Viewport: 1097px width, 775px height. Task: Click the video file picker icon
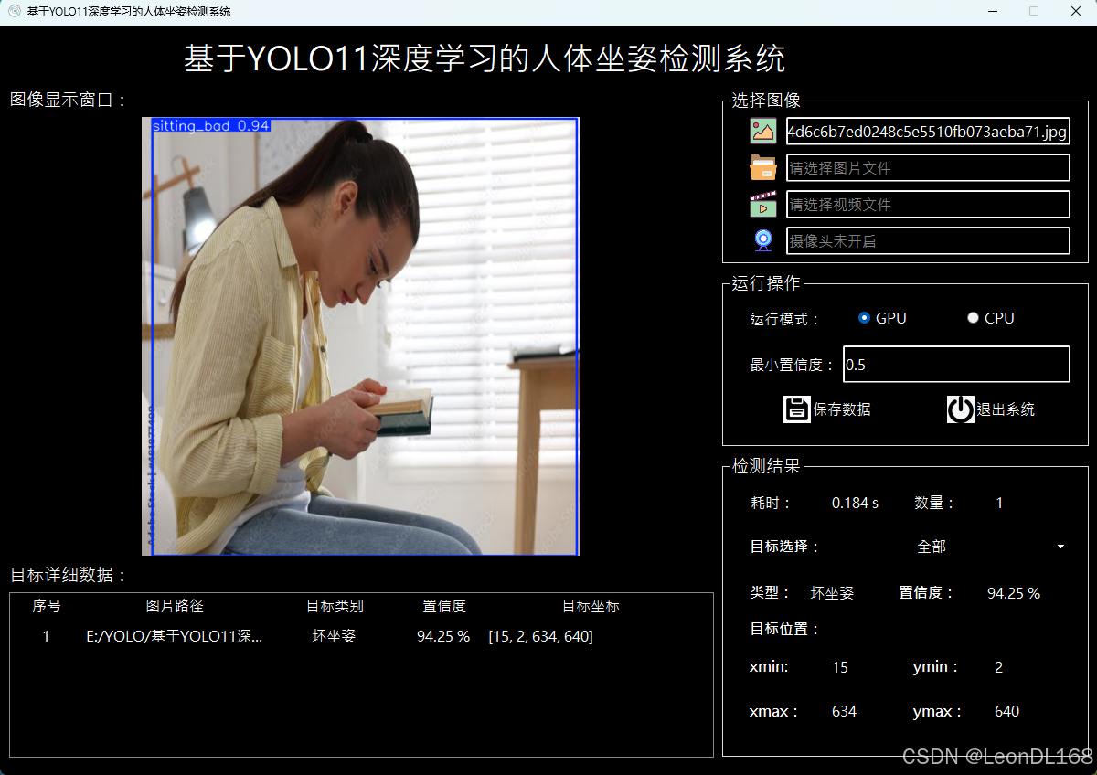763,204
